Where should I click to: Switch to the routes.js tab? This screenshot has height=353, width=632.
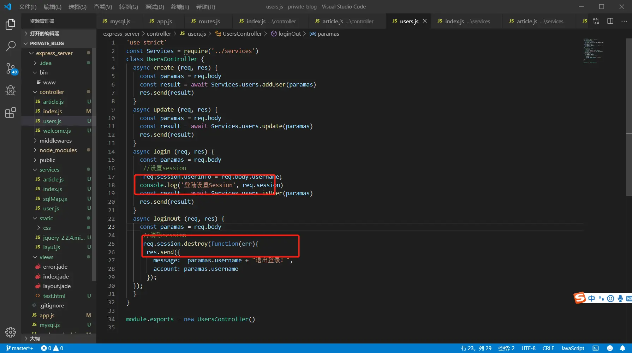pyautogui.click(x=209, y=21)
